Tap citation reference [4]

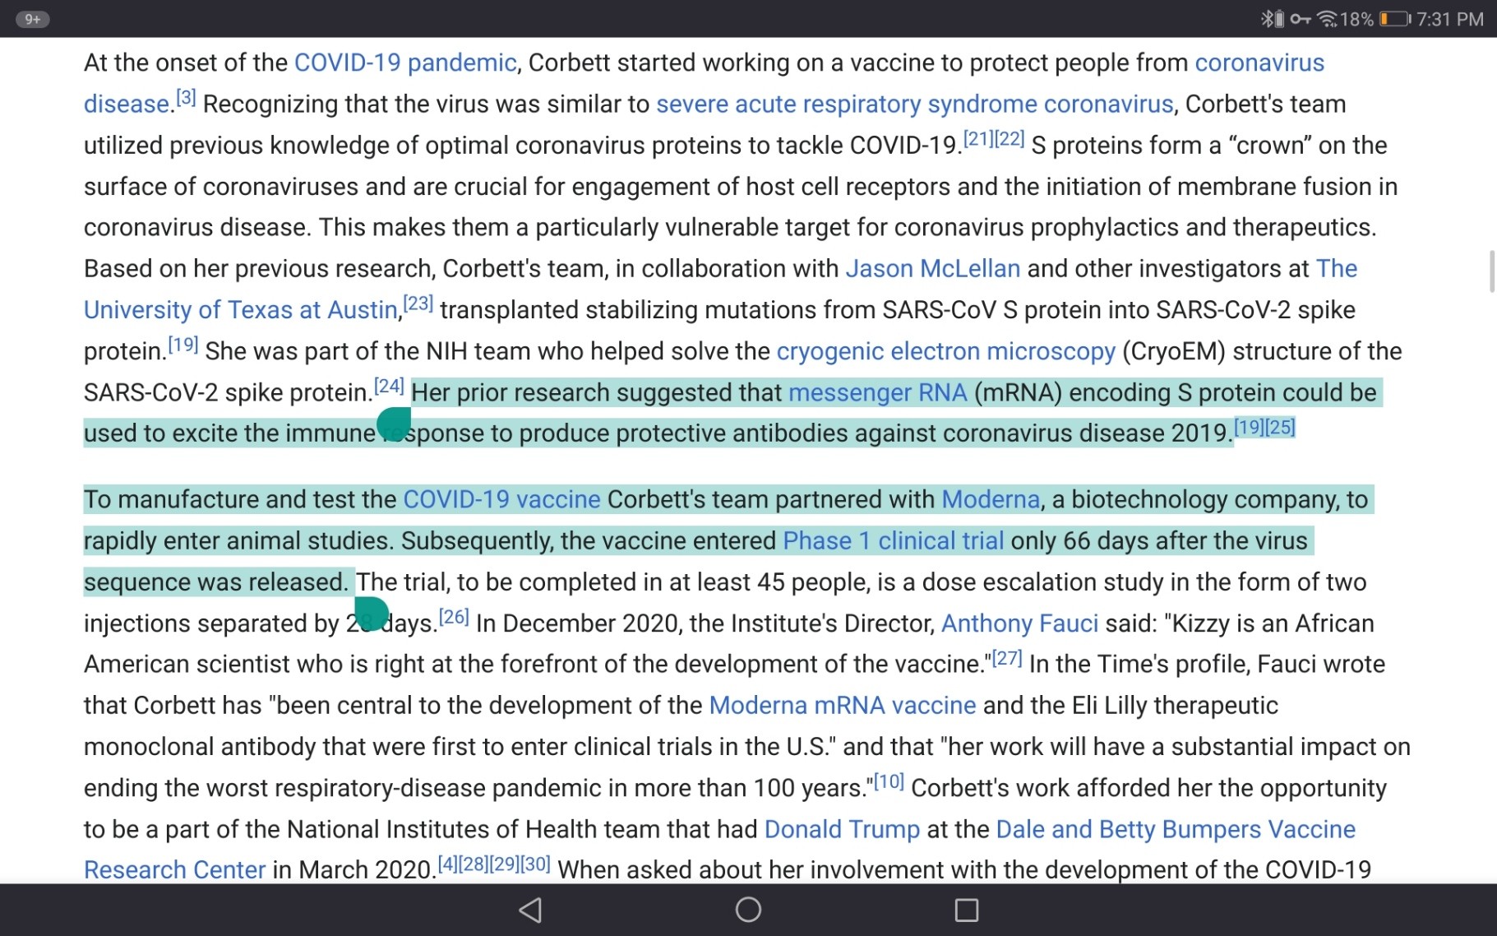[x=447, y=864]
